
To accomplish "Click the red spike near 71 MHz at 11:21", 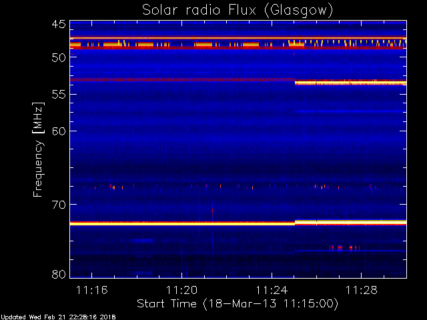I will coord(212,213).
